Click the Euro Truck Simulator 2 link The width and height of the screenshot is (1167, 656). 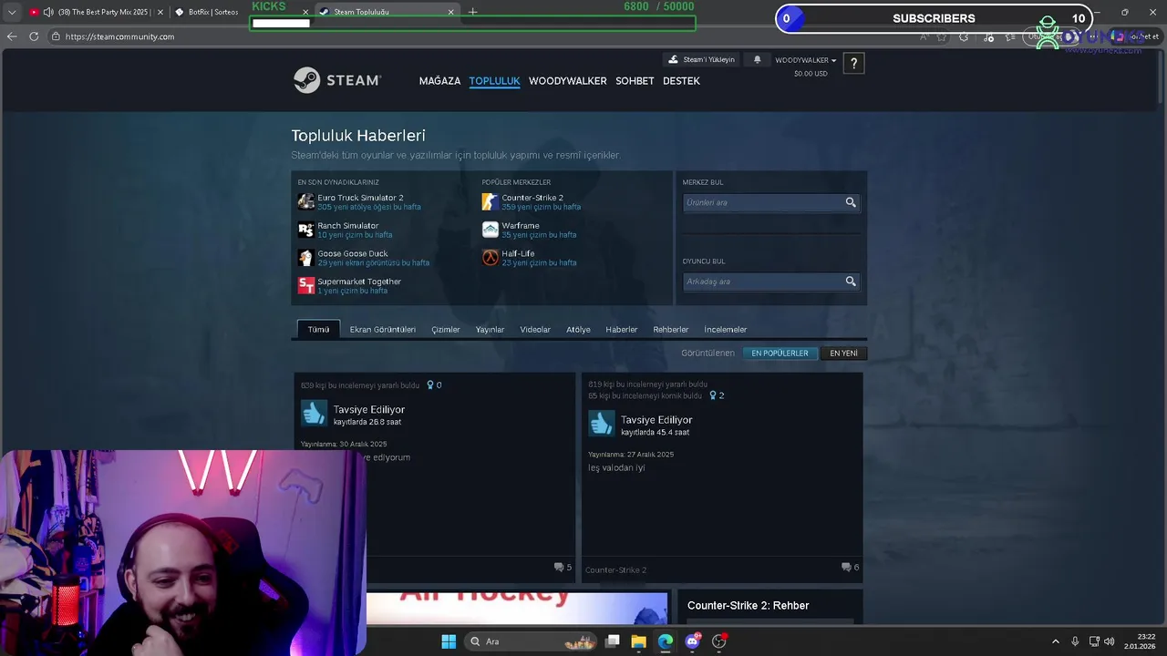[x=360, y=198]
